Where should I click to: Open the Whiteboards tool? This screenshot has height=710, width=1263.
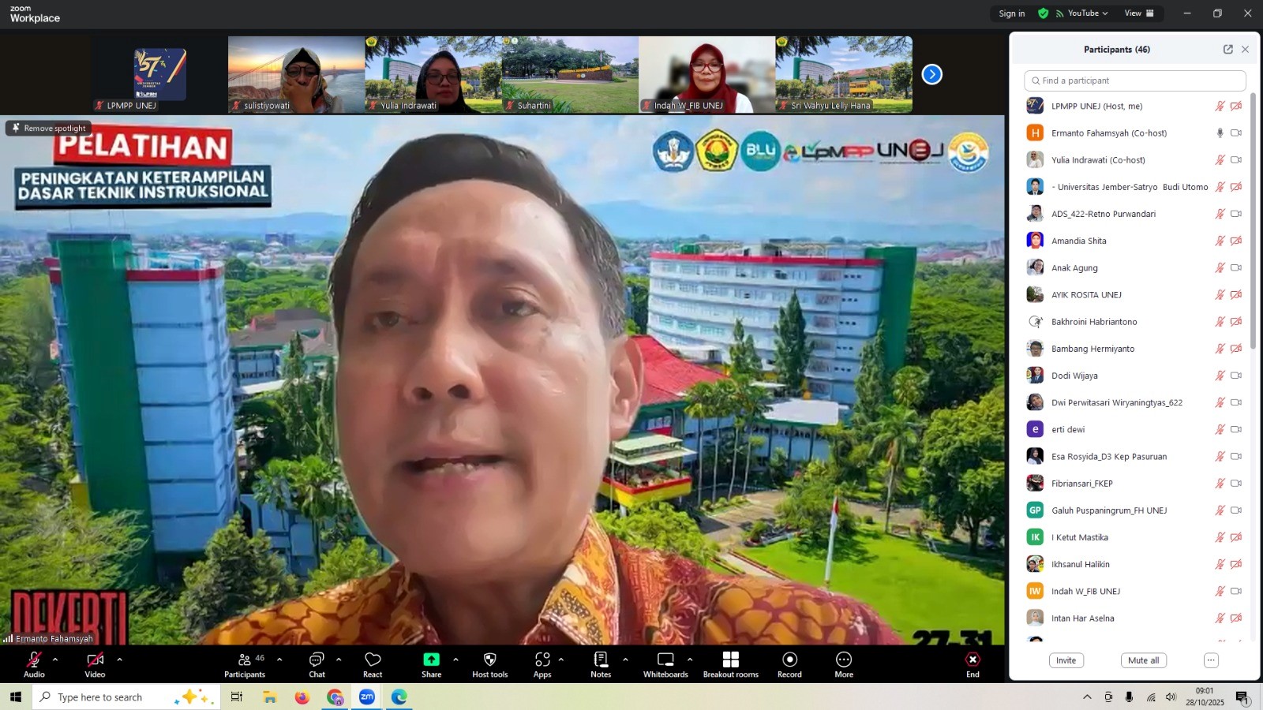(665, 663)
